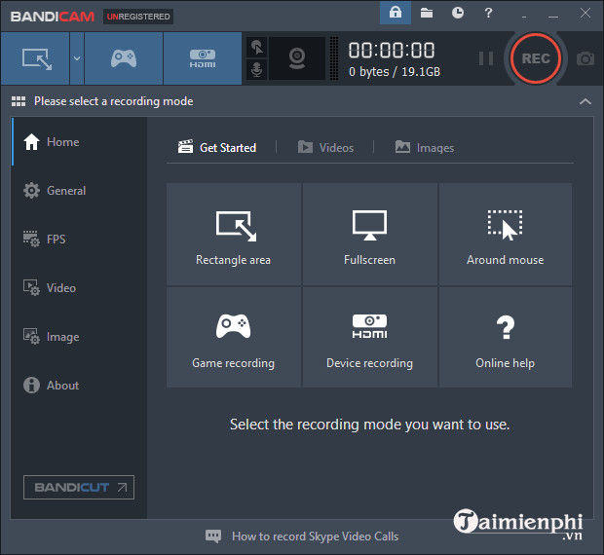Open the Home sidebar section

point(79,142)
